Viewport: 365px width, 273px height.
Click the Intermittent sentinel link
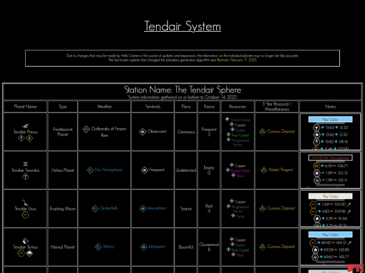click(157, 208)
